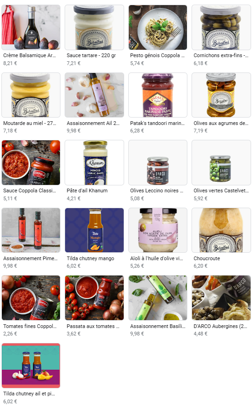Open the Assaisonnement Piment bottles photo

coord(31,230)
